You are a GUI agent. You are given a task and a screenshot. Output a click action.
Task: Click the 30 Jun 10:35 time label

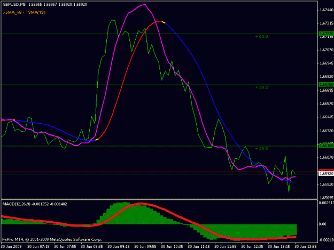coord(172,247)
